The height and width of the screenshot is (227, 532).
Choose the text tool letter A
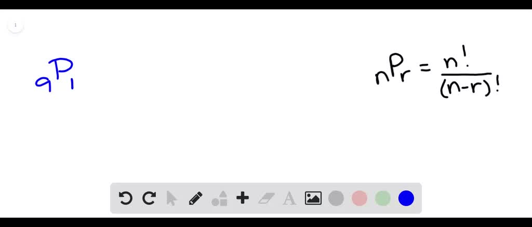click(x=289, y=198)
